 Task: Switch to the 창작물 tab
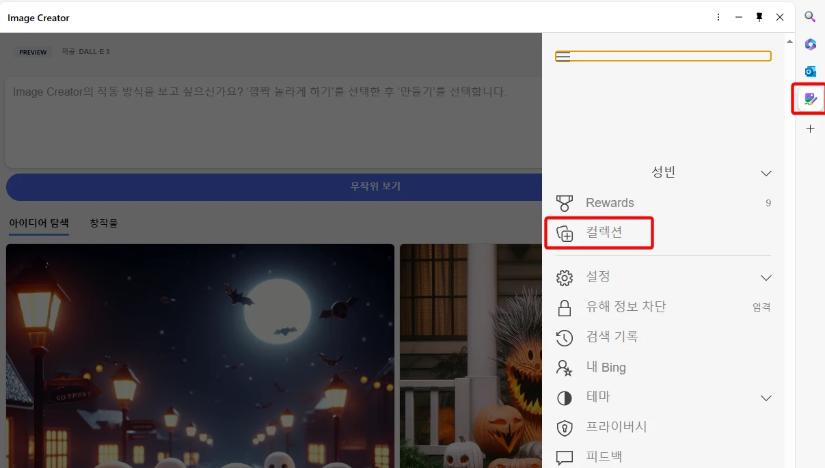(103, 223)
